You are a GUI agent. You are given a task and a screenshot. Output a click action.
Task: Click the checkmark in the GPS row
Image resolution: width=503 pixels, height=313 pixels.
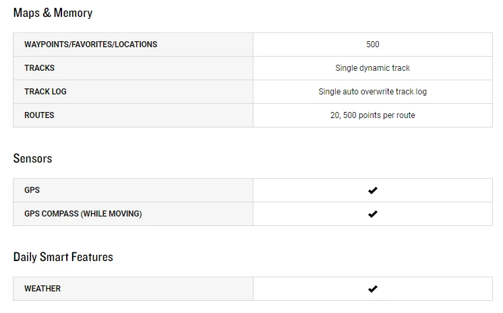(x=373, y=190)
